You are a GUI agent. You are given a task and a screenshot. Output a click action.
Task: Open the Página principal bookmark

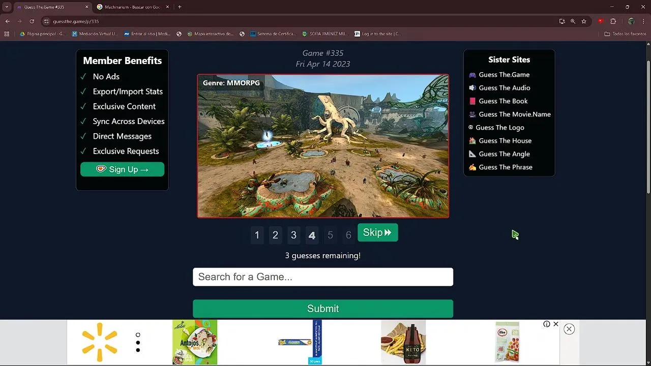point(43,34)
